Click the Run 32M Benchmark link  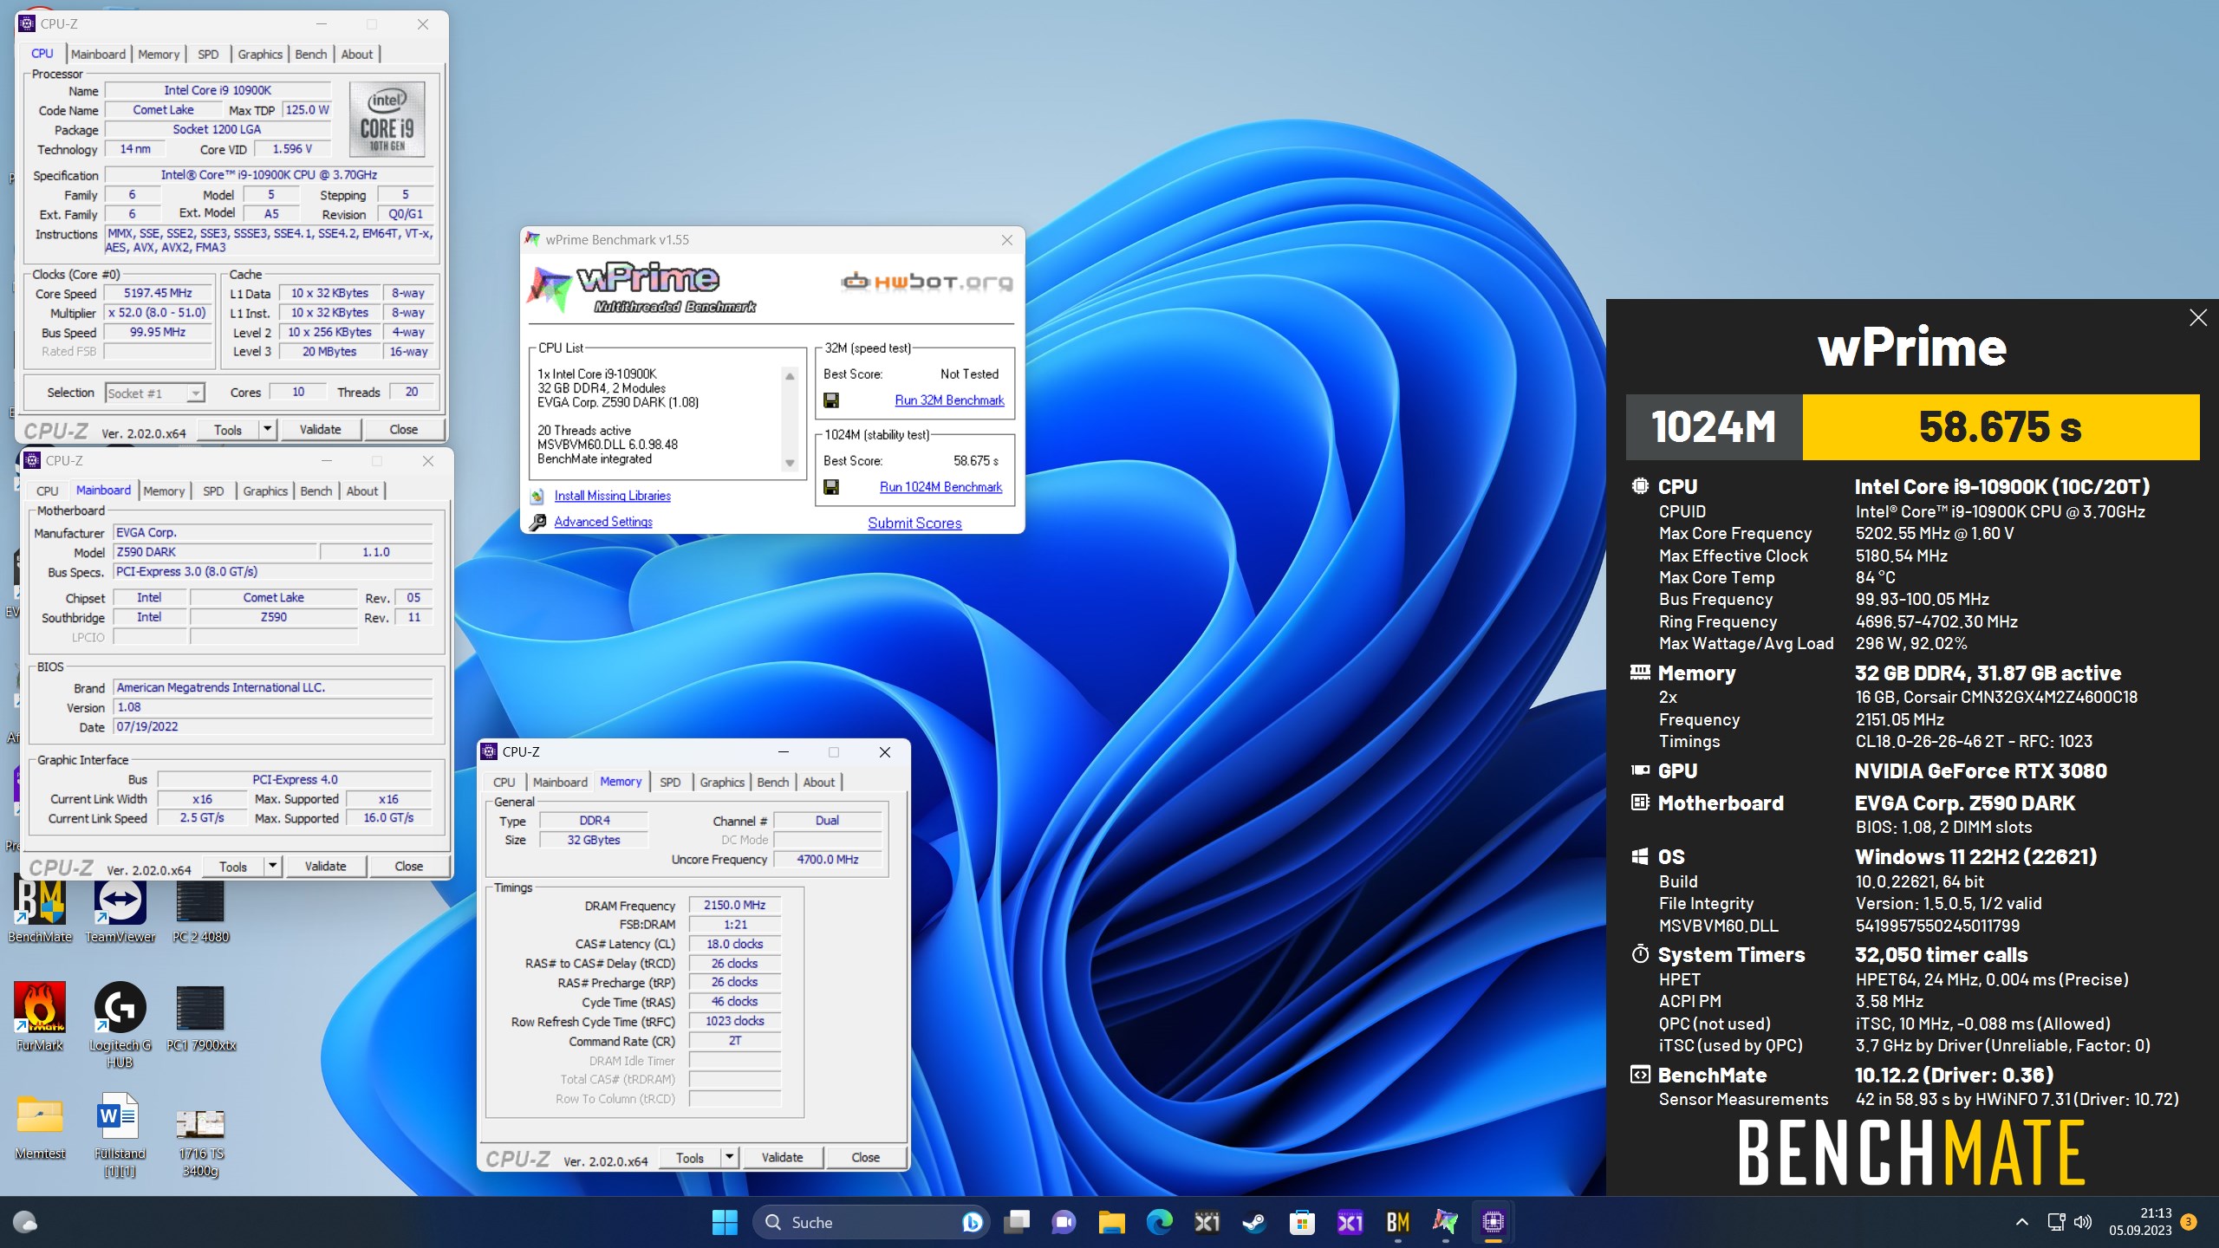(x=949, y=400)
